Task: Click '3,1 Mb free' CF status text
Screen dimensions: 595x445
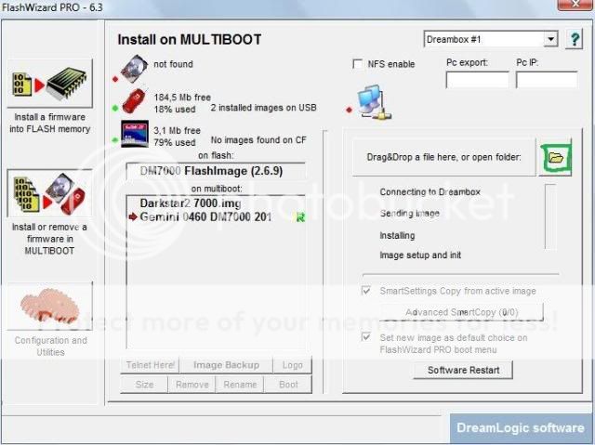Action: pyautogui.click(x=177, y=130)
